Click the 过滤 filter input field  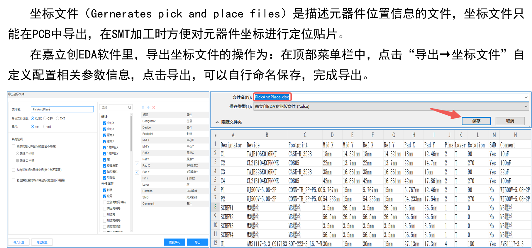(116, 107)
